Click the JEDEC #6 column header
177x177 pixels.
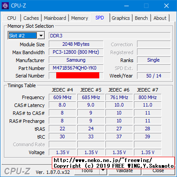119,90
